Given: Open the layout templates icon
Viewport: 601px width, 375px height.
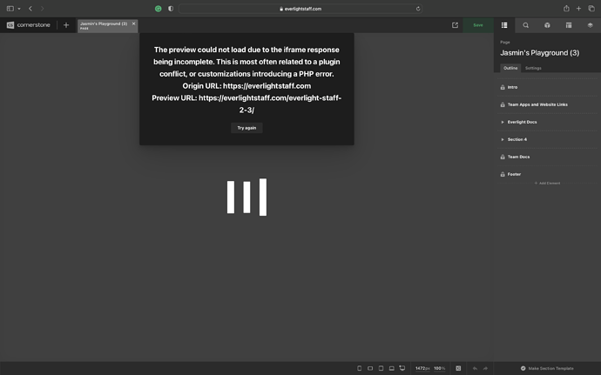Looking at the screenshot, I should click(569, 25).
